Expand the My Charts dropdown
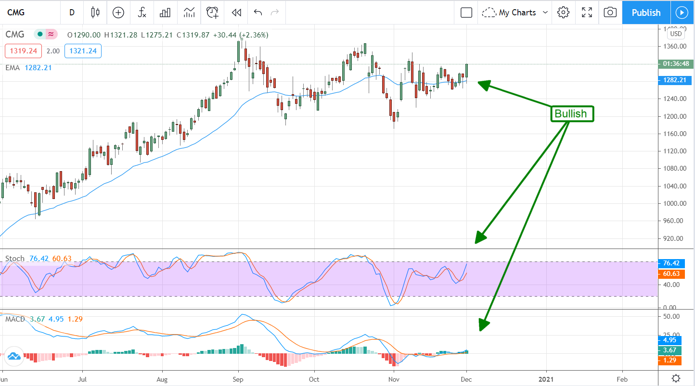695x386 pixels. coord(515,12)
